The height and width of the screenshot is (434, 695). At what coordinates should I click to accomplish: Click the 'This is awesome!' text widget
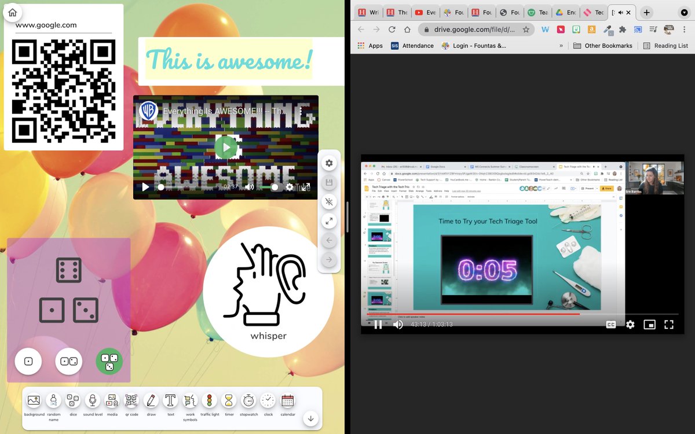coord(229,60)
